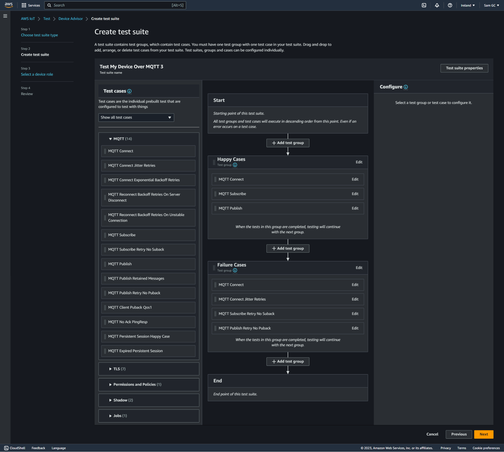
Task: Click the Device Advisor breadcrumb link
Action: point(71,19)
